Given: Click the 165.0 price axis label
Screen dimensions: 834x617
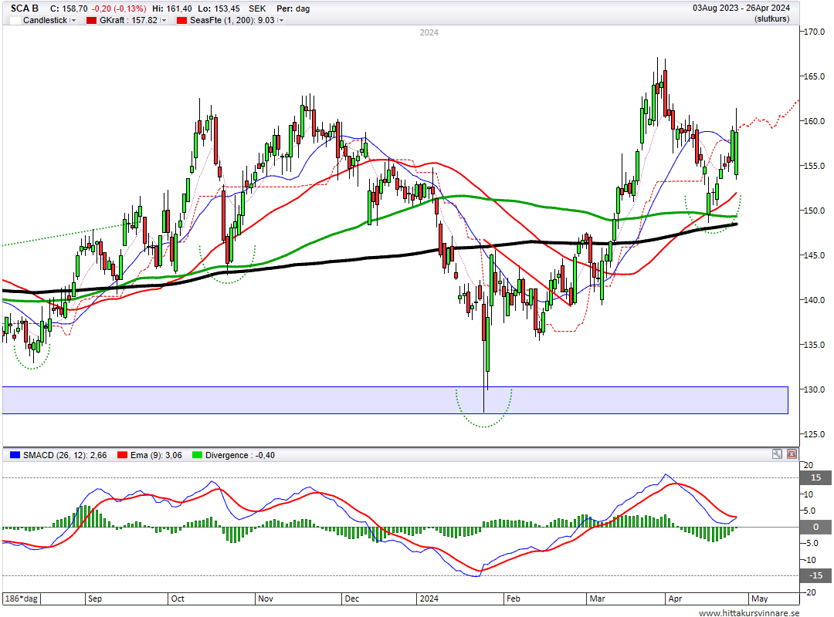Looking at the screenshot, I should pos(814,76).
